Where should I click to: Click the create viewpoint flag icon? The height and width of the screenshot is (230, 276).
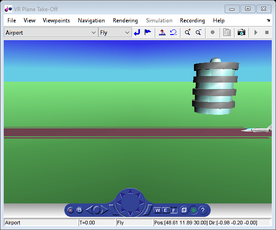pyautogui.click(x=147, y=32)
